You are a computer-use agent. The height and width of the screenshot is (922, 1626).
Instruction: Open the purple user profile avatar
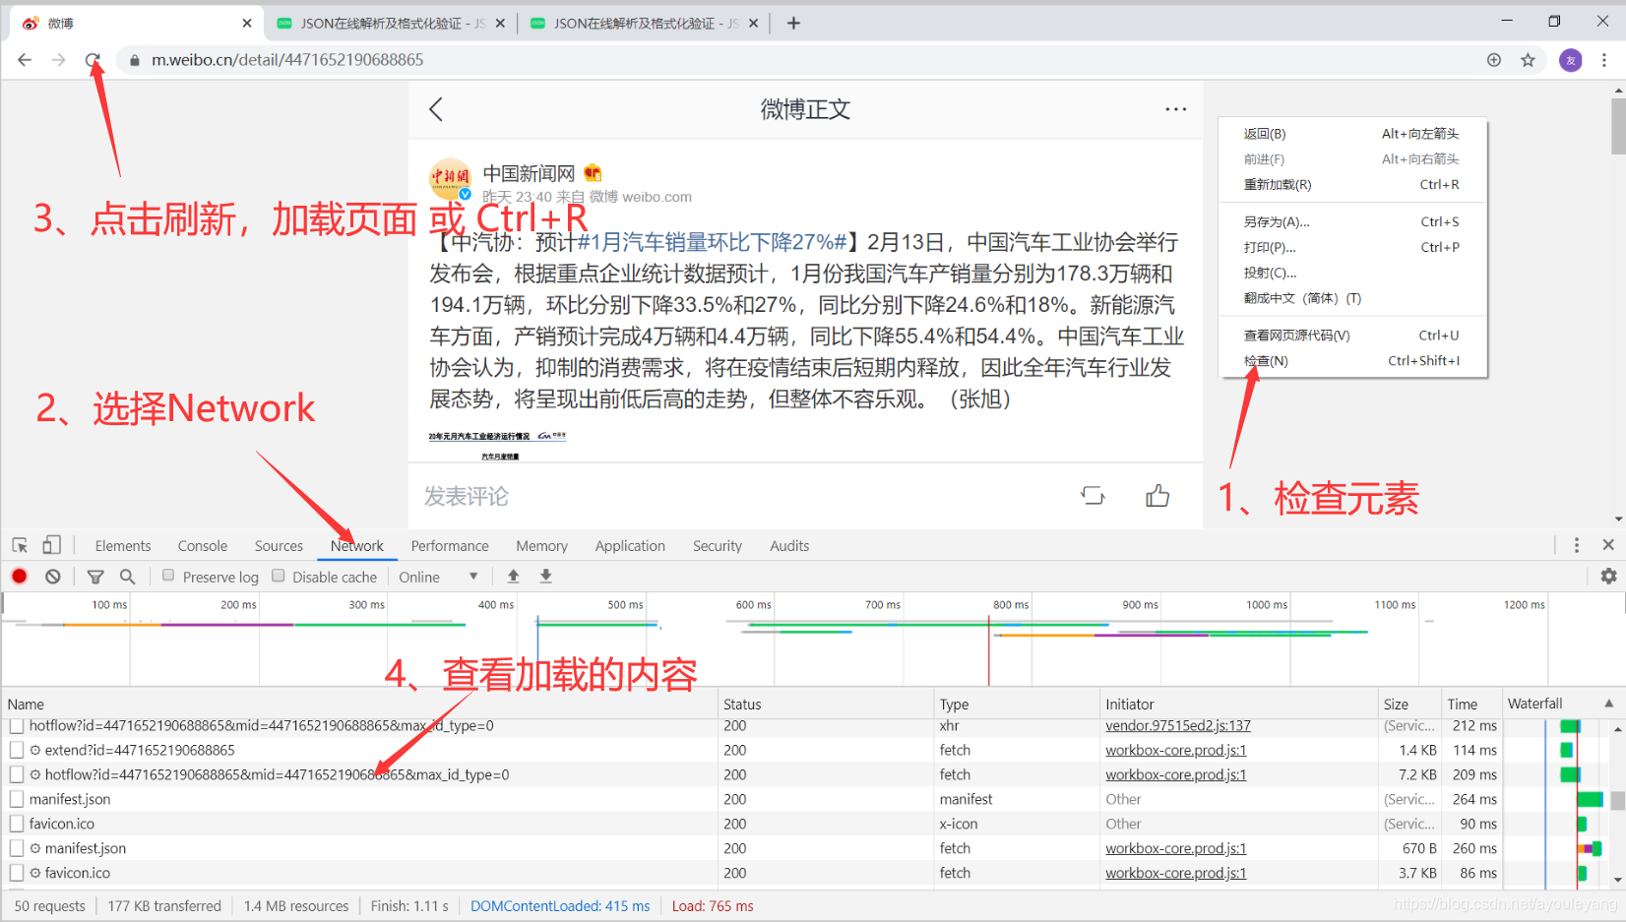click(1571, 60)
